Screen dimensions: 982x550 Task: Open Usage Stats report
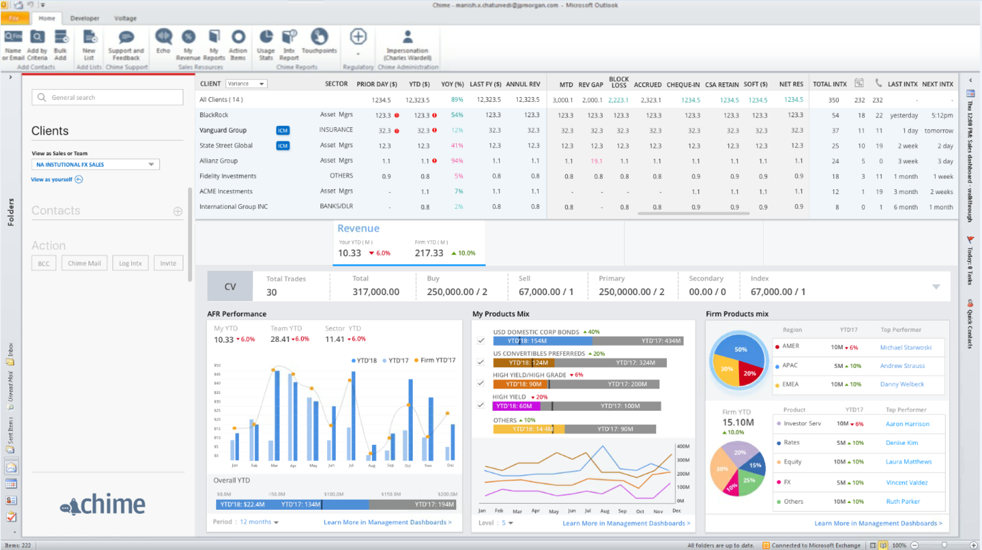click(266, 45)
